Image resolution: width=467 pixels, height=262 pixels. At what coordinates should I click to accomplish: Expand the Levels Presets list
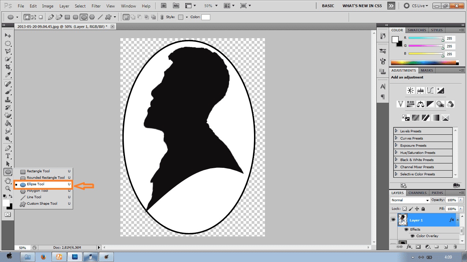(396, 131)
